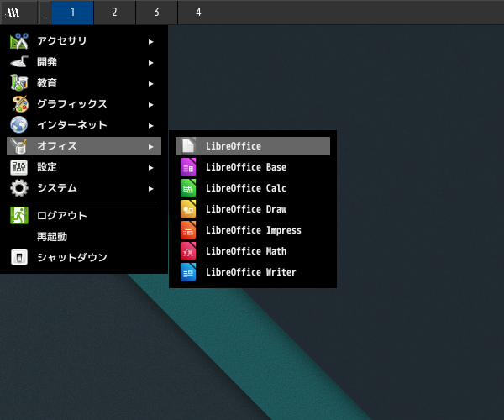Click the LibreOffice blank document icon
504x420 pixels.
click(x=188, y=146)
